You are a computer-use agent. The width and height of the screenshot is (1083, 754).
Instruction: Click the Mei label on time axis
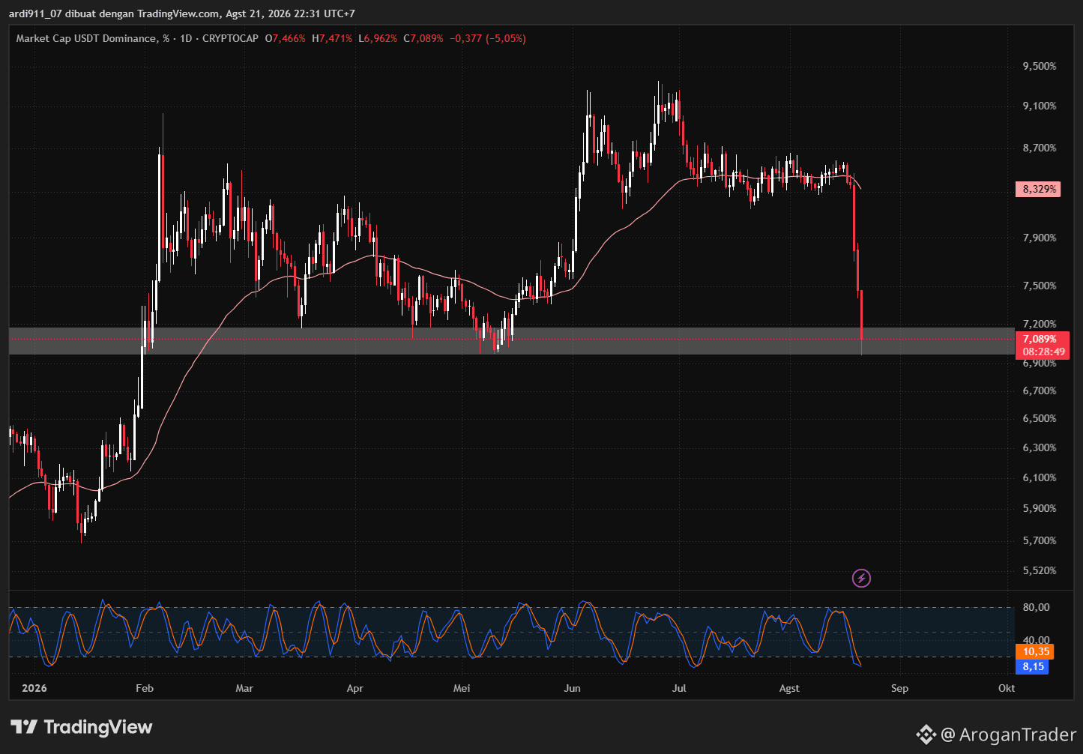click(462, 688)
